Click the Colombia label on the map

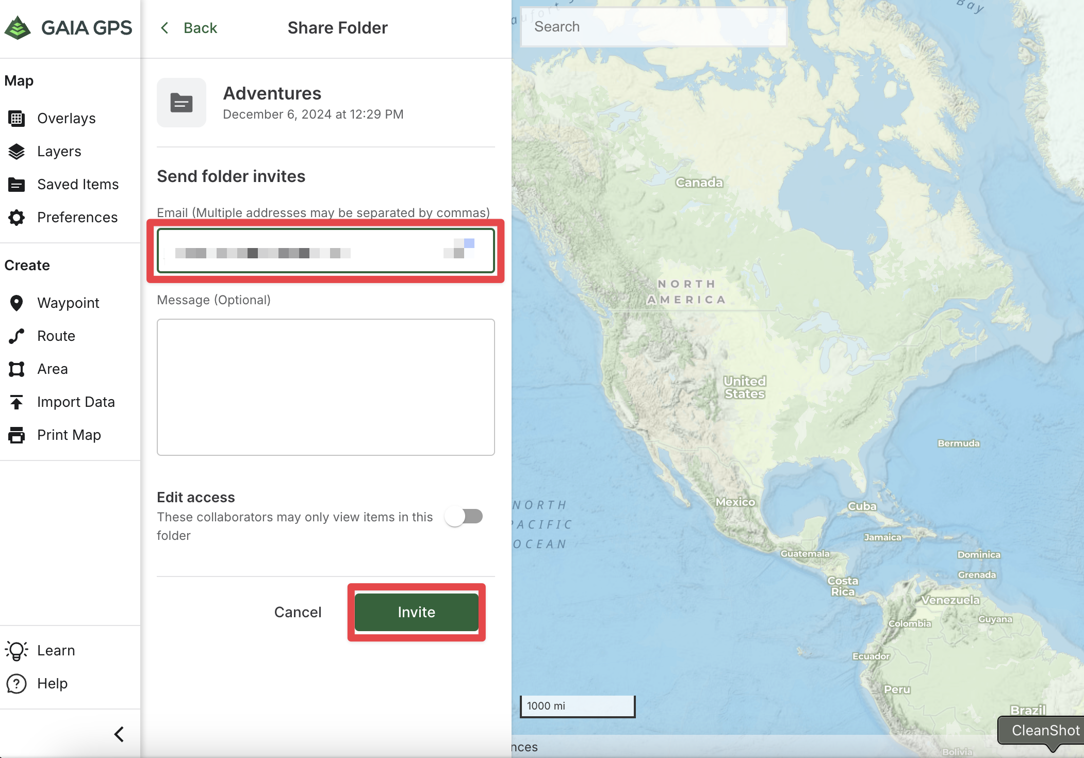tap(910, 623)
